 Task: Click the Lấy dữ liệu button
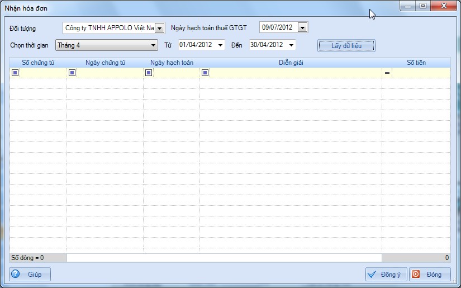point(346,46)
